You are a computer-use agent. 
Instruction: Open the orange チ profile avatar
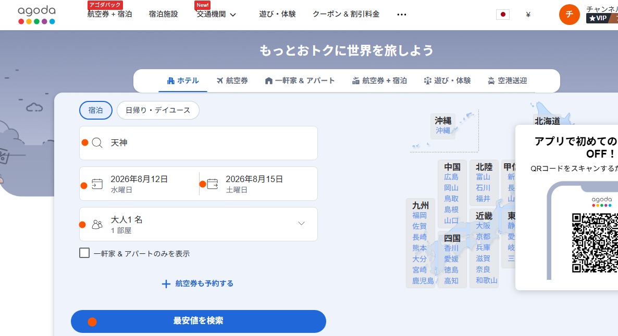pos(569,15)
